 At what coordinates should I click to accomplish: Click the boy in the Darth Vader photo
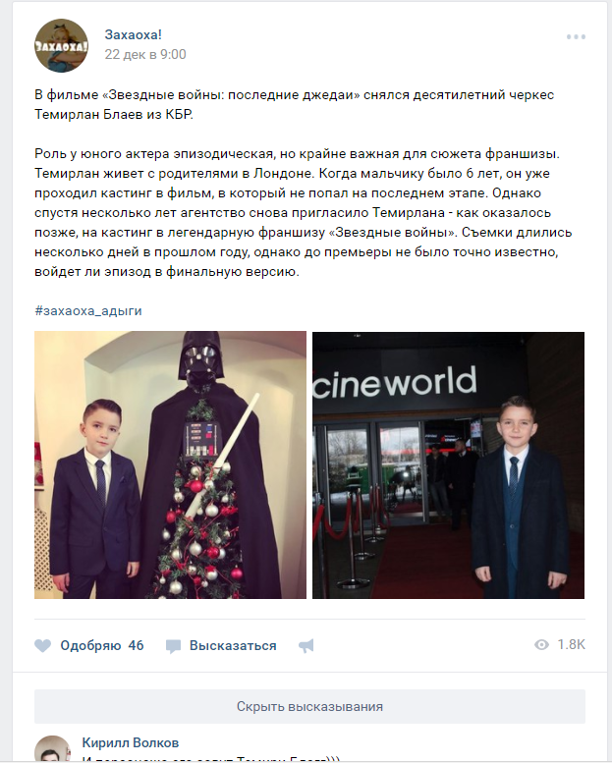[x=96, y=499]
